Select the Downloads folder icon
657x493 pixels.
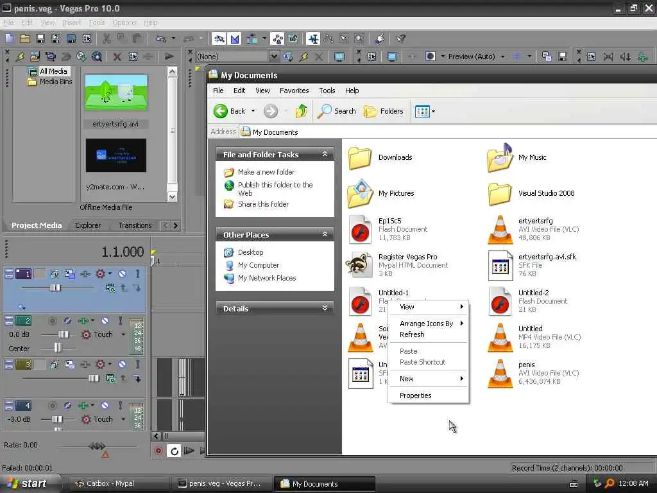point(360,158)
